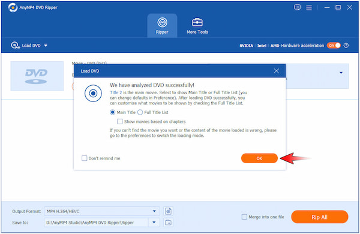Expand the movie format dropdown arrow at right
The width and height of the screenshot is (360, 234).
(341, 73)
